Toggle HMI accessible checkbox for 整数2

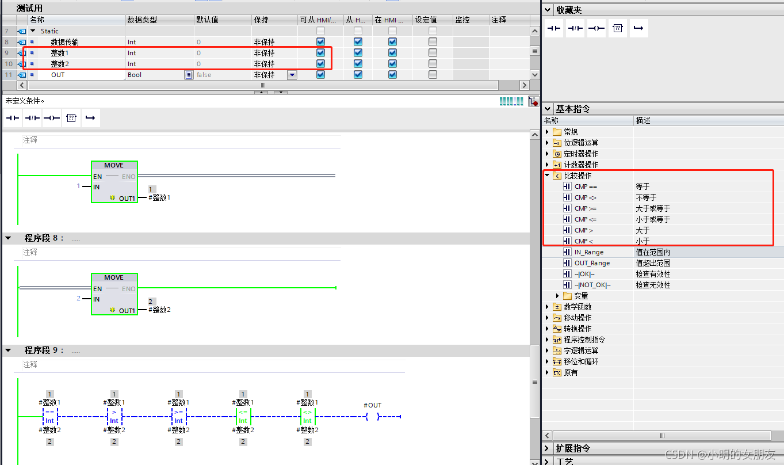pyautogui.click(x=320, y=64)
